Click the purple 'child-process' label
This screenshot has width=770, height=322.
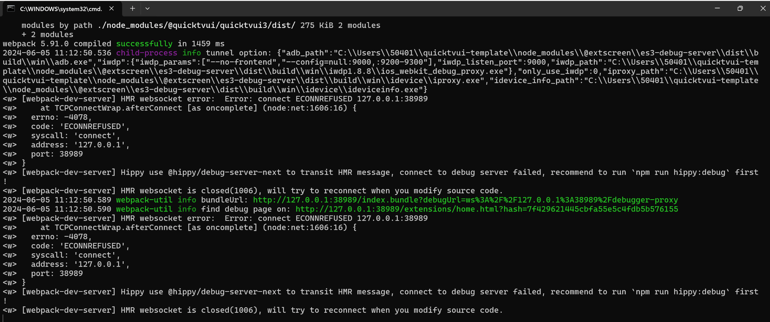pos(147,53)
